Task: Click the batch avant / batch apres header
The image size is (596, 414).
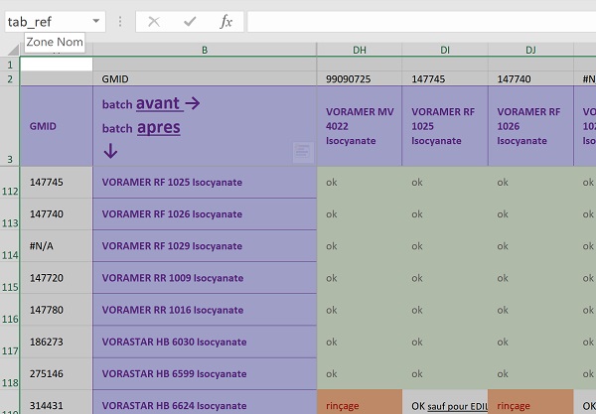Action: [205, 126]
